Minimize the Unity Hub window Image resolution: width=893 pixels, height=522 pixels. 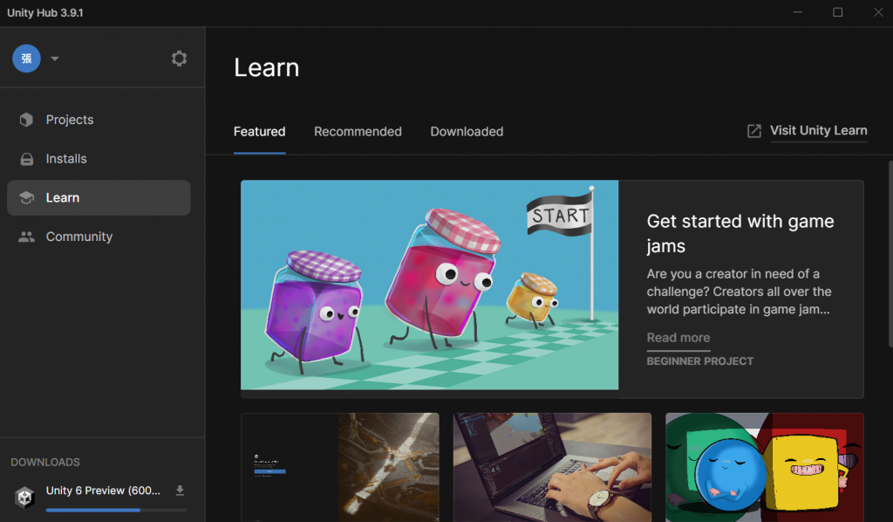point(797,12)
